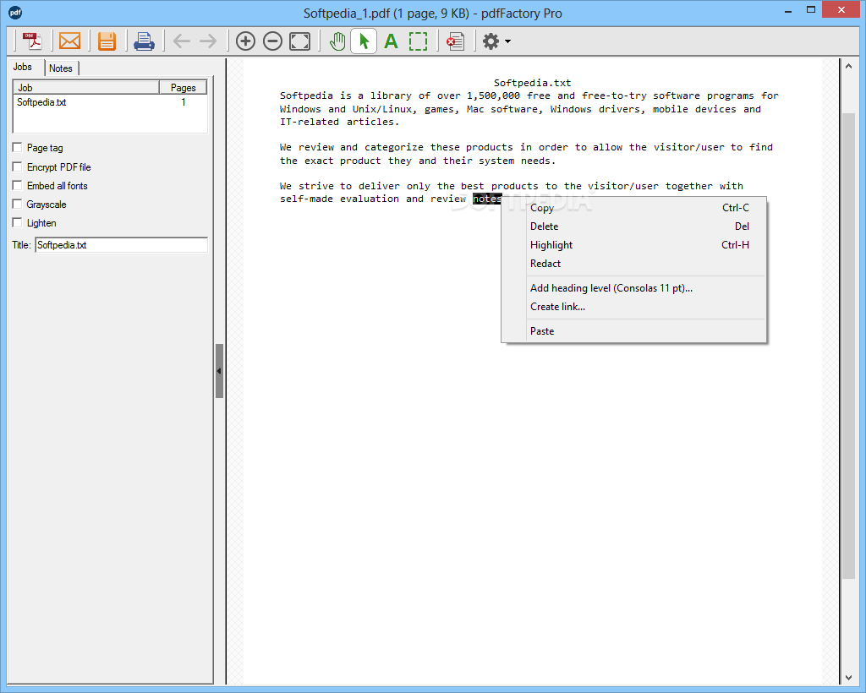Toggle the Lighten checkbox
Screen dimensions: 866x693
[17, 223]
